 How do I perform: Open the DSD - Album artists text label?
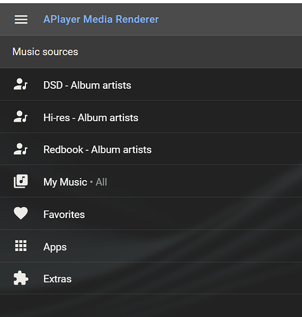click(87, 86)
